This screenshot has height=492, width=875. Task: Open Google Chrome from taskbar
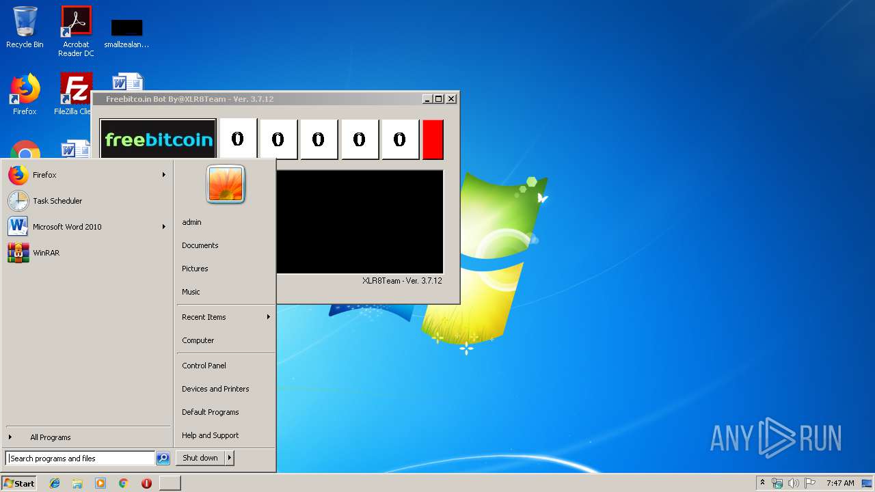coord(124,483)
